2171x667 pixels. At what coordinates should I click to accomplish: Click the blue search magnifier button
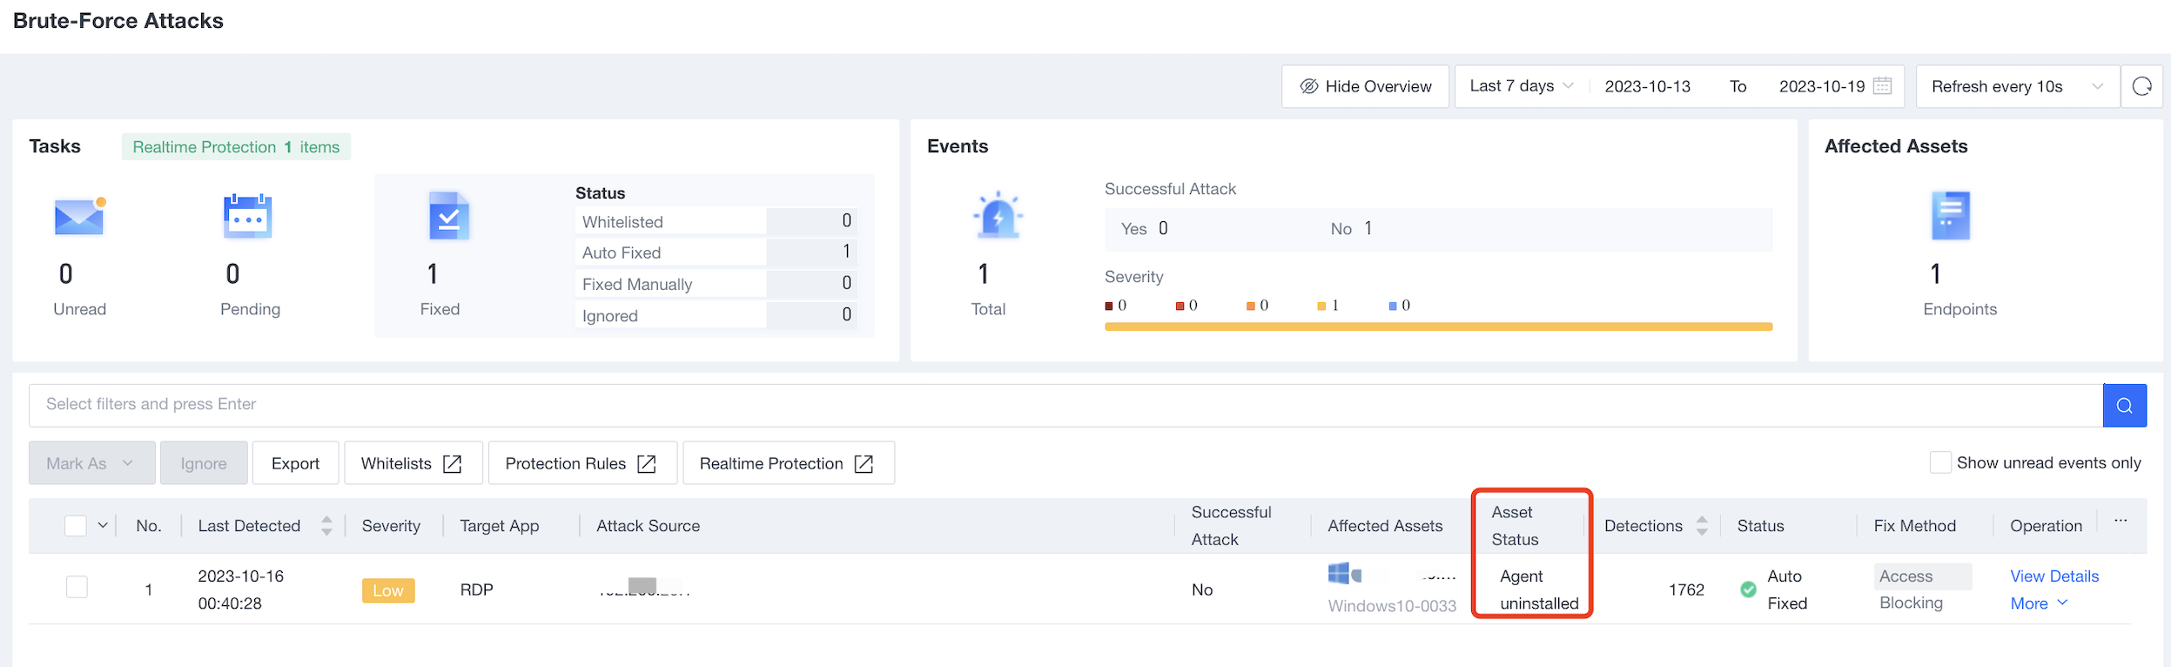[x=2124, y=406]
